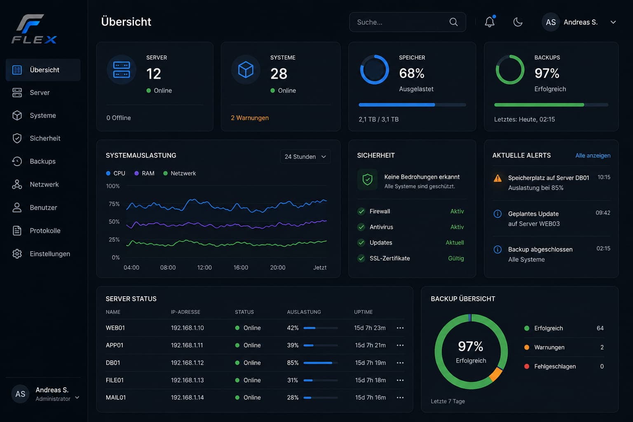The height and width of the screenshot is (422, 633).
Task: Click the SSL-Zertifikate check mark icon
Action: (x=361, y=258)
